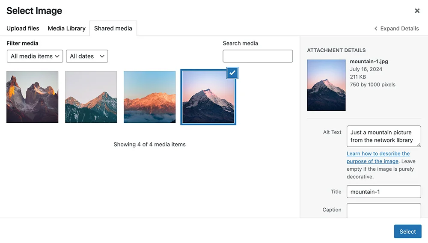The height and width of the screenshot is (243, 428).
Task: Select the jagged orange-lit peaks thumbnail
Action: click(33, 97)
